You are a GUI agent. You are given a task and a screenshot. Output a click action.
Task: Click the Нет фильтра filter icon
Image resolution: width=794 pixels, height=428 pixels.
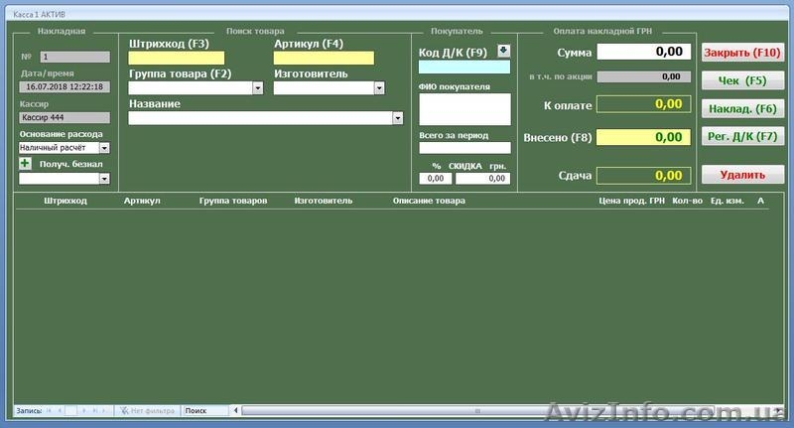click(124, 410)
